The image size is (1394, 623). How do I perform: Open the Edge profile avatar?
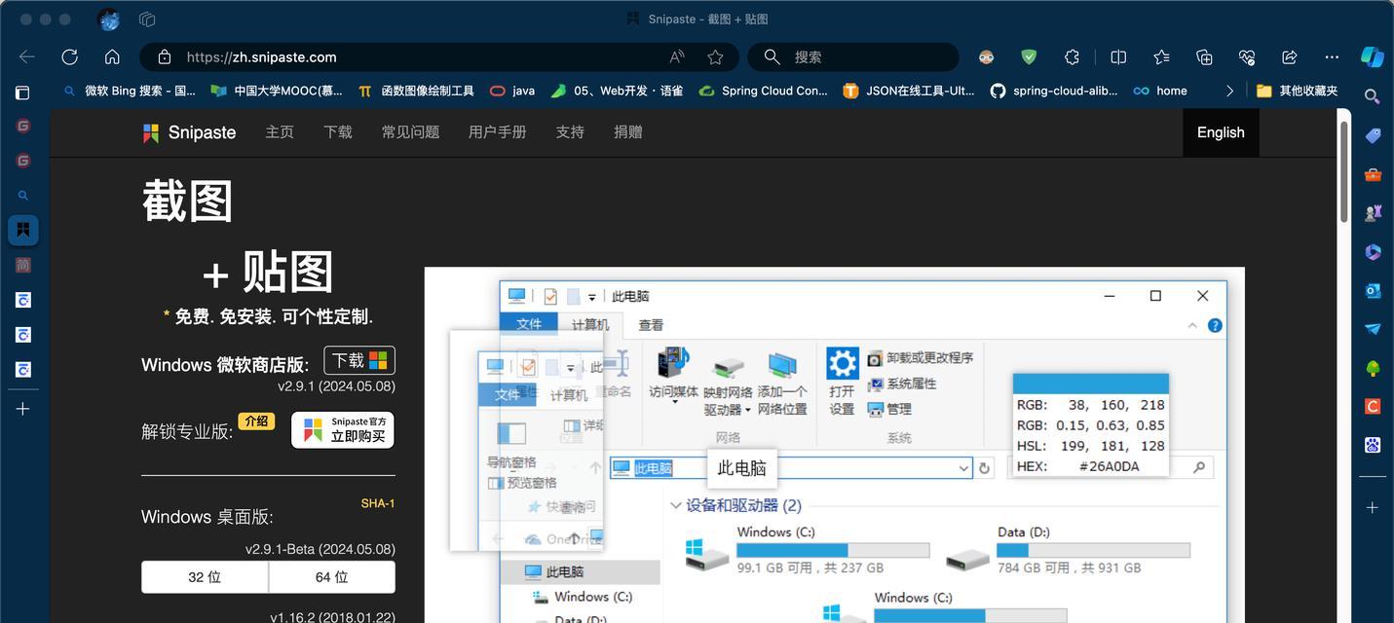109,18
